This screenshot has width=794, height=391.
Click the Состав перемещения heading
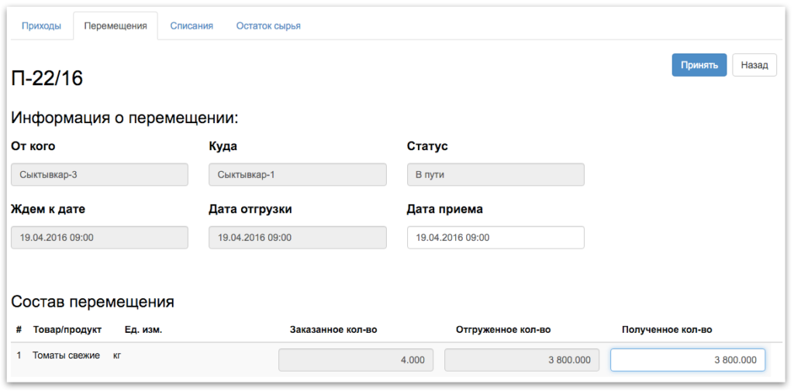(93, 302)
